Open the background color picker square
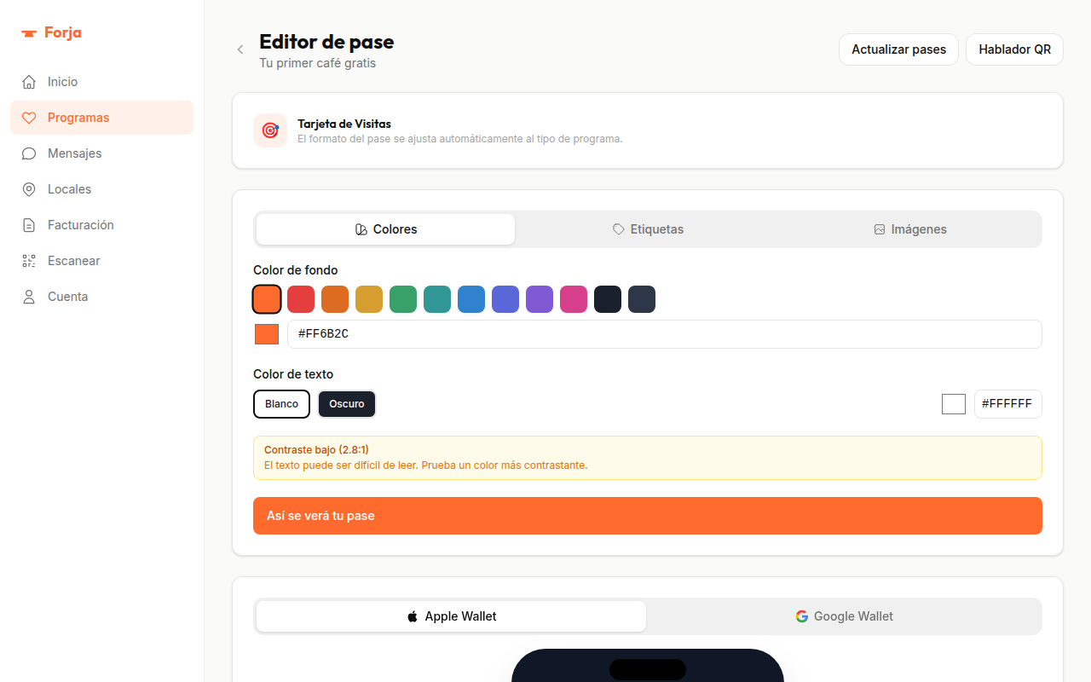Screen dimensions: 1091x682 pyautogui.click(x=267, y=334)
